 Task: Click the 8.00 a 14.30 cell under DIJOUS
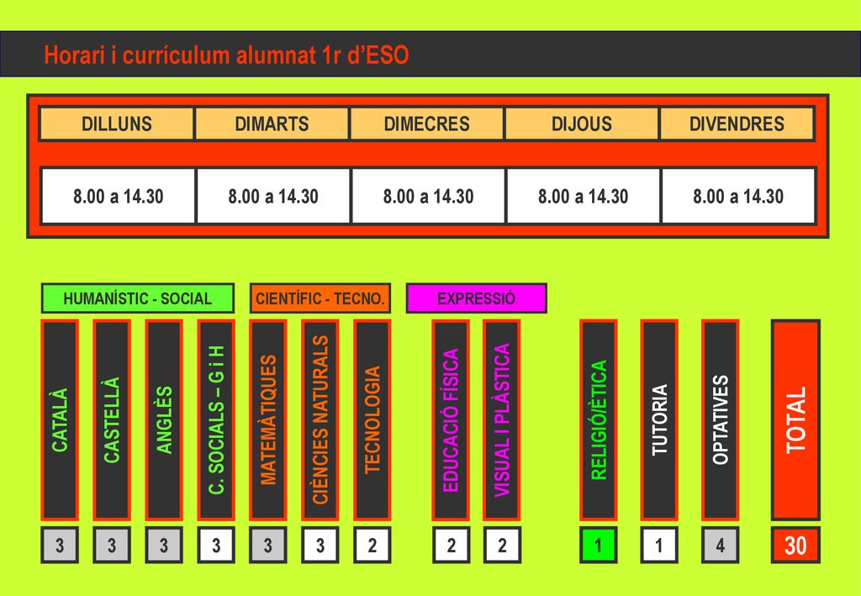583,196
